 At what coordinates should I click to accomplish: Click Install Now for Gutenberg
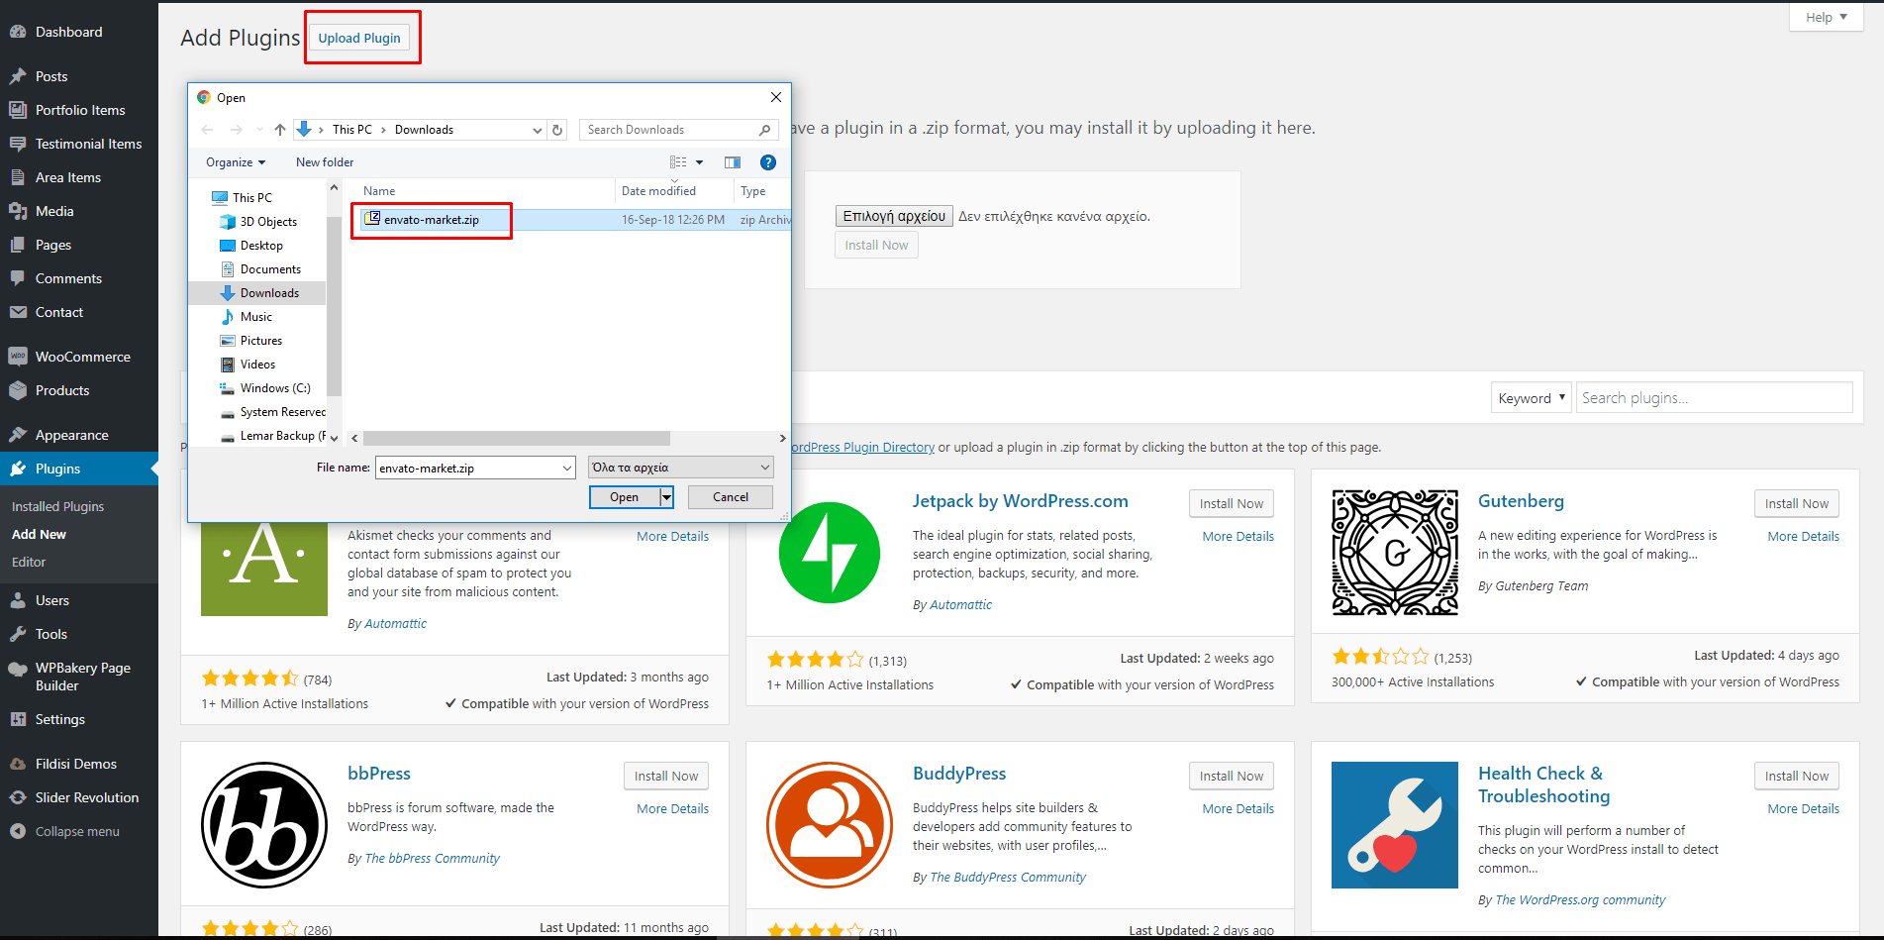1797,503
